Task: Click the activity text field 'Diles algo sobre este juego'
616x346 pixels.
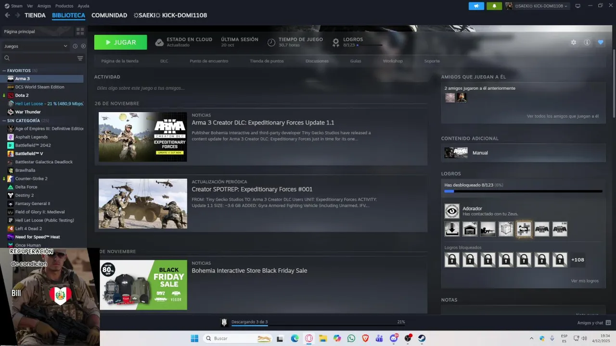Action: 260,88
